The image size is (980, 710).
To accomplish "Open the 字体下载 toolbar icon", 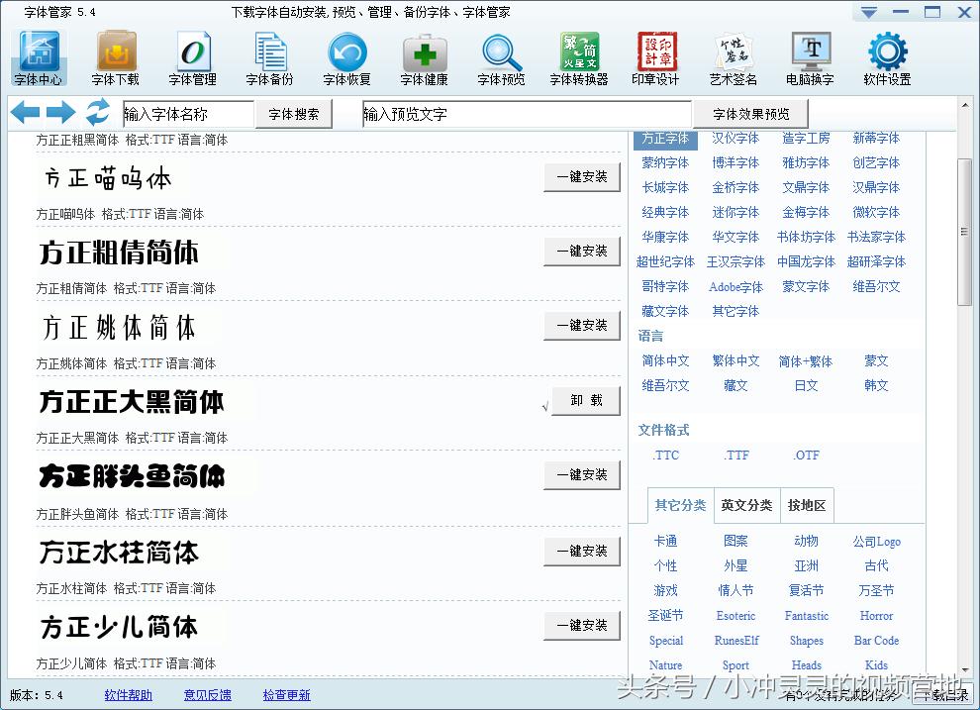I will pos(115,57).
